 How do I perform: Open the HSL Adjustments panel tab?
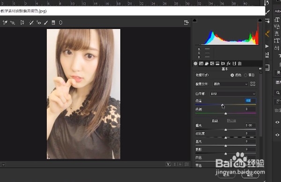point(212,63)
